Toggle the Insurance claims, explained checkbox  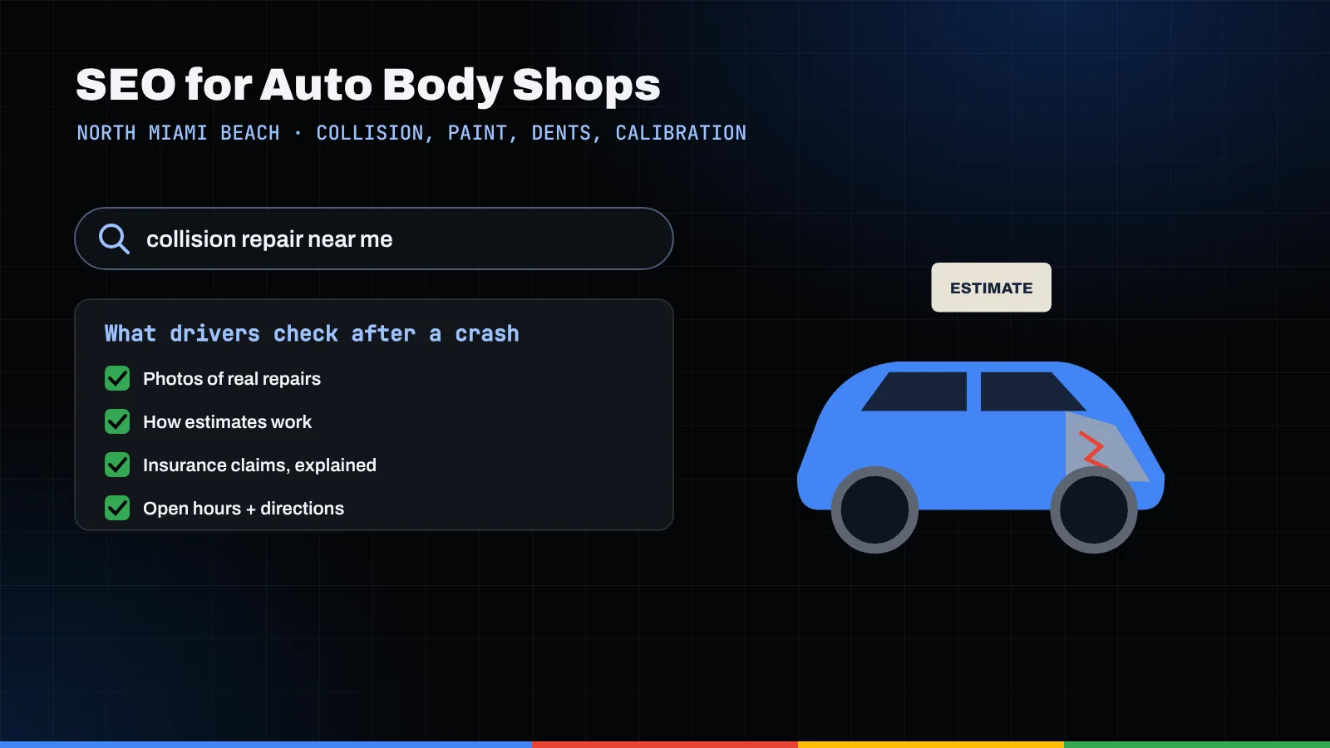point(117,465)
